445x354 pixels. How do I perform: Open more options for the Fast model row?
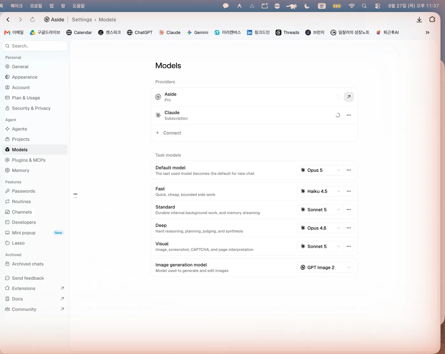[x=349, y=191]
